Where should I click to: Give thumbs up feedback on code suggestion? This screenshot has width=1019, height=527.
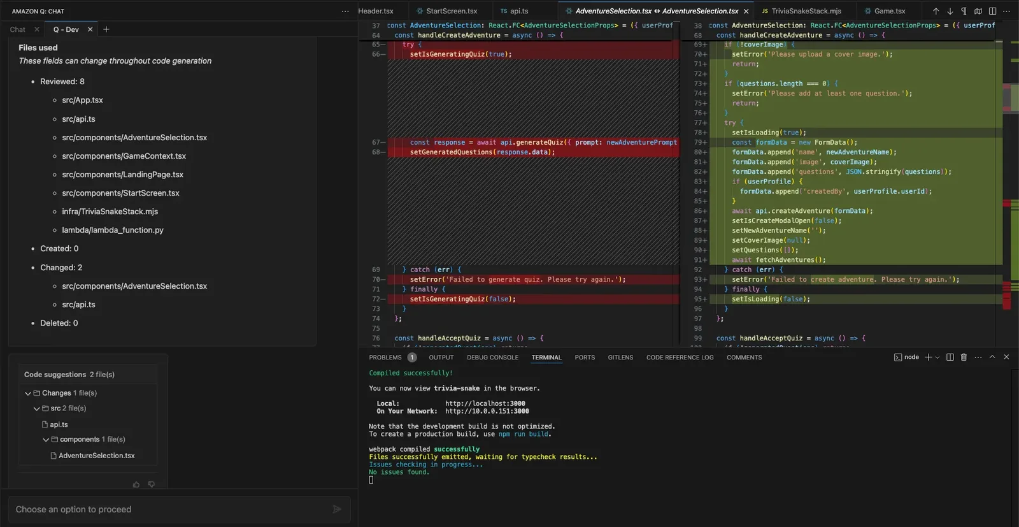[x=136, y=484]
